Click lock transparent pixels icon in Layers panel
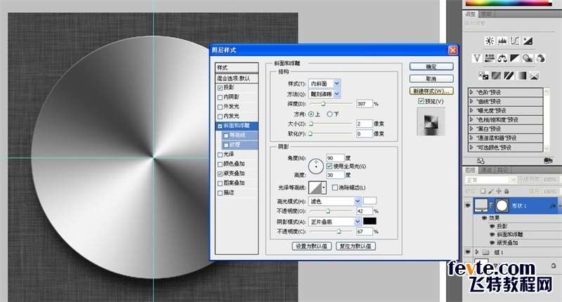Screen dimensions: 562x302 pos(483,192)
